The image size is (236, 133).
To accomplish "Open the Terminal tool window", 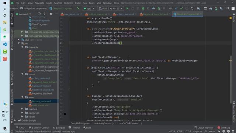I will click(74, 127).
